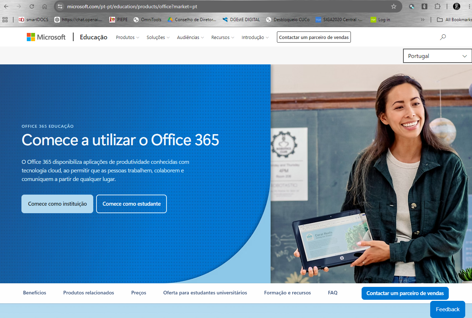Go back to the previous page

[x=6, y=6]
